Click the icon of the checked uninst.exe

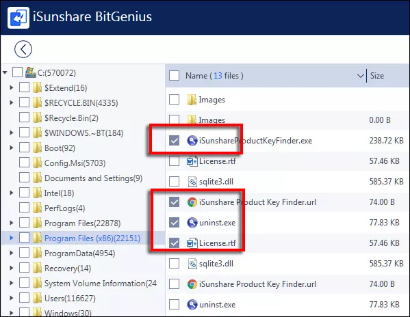(x=192, y=223)
